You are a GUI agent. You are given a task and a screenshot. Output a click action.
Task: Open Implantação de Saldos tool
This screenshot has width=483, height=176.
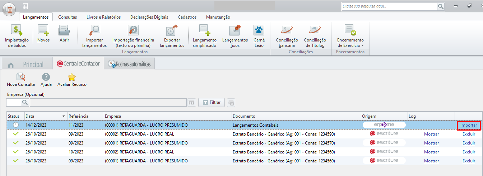tap(17, 36)
